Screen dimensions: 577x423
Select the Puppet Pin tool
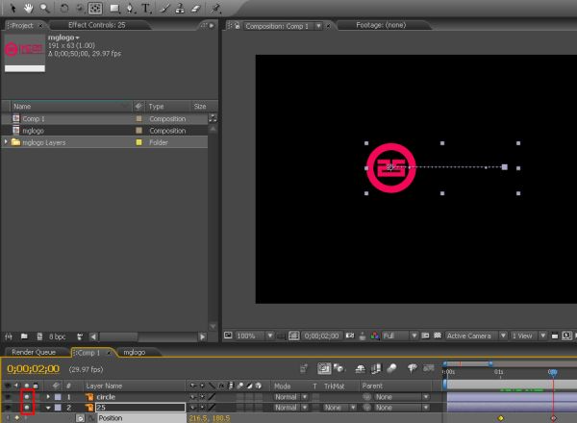pos(215,8)
